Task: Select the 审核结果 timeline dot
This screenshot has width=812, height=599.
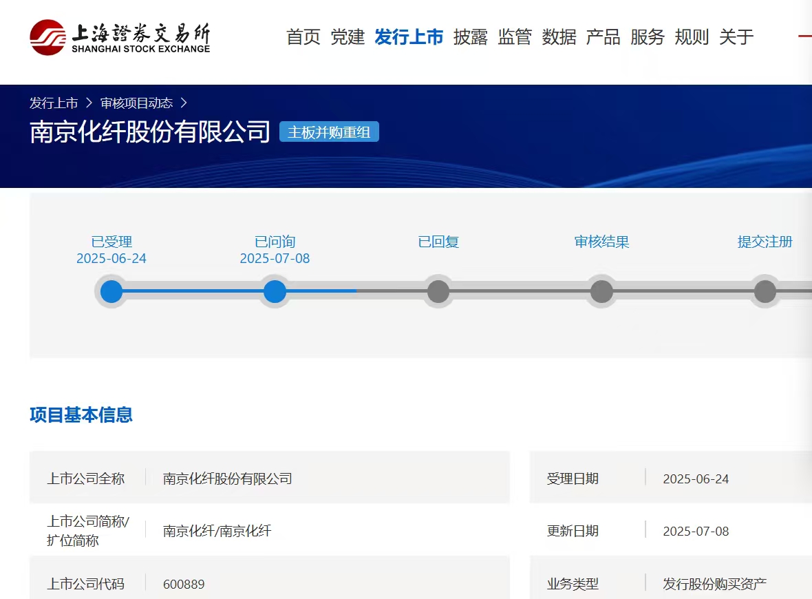Action: pyautogui.click(x=601, y=291)
